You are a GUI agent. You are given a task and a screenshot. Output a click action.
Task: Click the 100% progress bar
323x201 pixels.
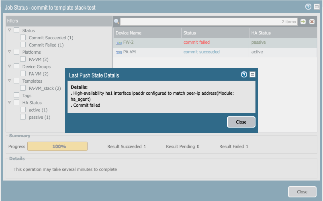click(x=57, y=146)
